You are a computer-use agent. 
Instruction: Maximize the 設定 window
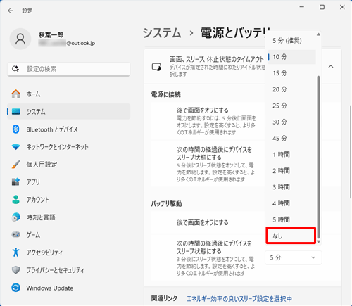pyautogui.click(x=322, y=7)
